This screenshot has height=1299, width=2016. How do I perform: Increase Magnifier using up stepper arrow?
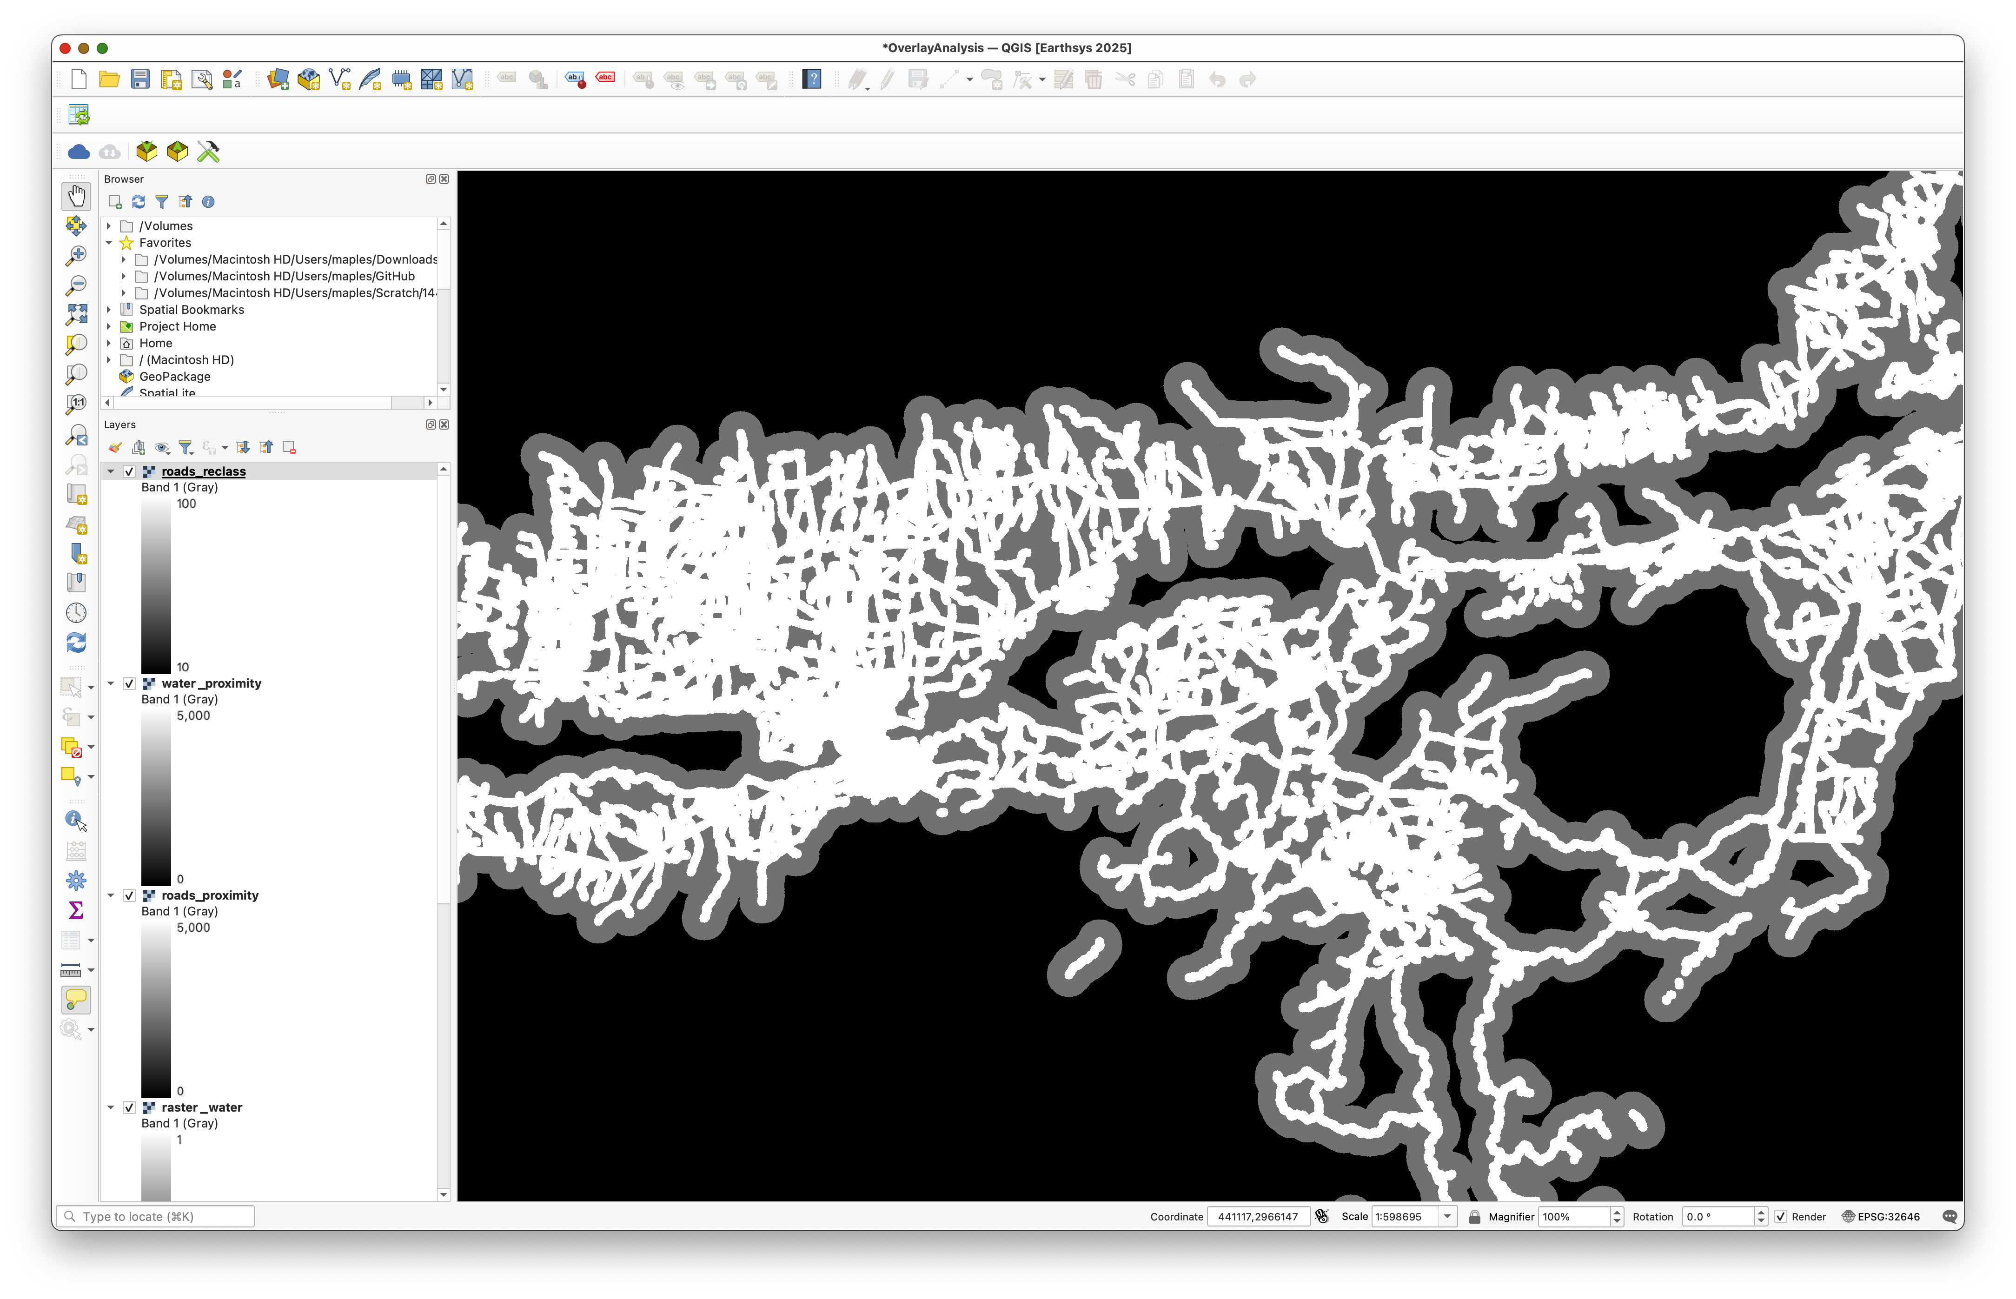tap(1616, 1212)
